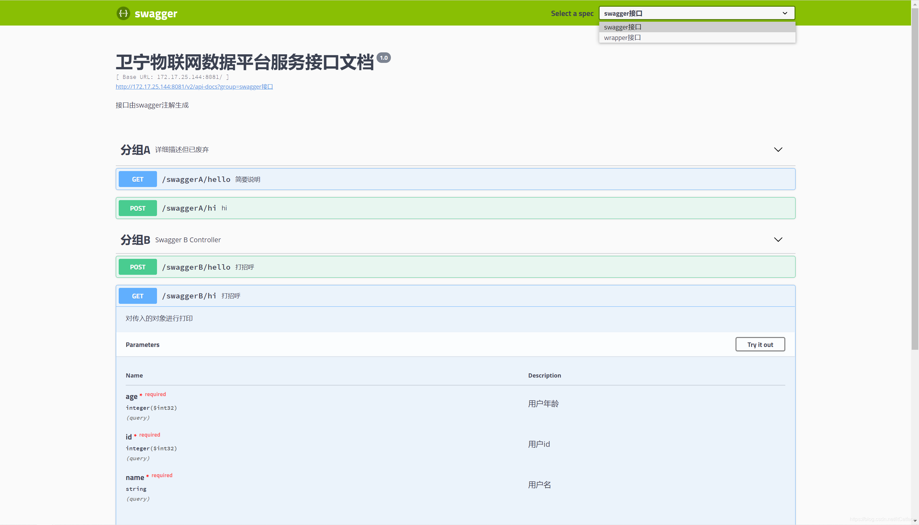Click the scrollbar down arrow
The height and width of the screenshot is (525, 919).
[x=915, y=521]
